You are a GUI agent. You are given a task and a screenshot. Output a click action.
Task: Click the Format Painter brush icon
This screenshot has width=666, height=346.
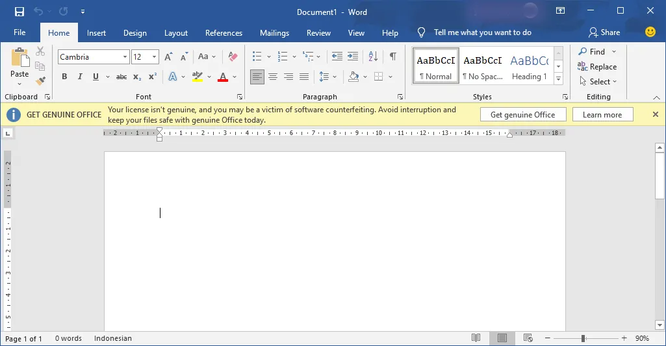coord(40,81)
